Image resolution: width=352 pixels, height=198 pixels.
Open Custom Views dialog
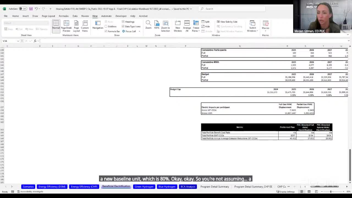pos(85,26)
